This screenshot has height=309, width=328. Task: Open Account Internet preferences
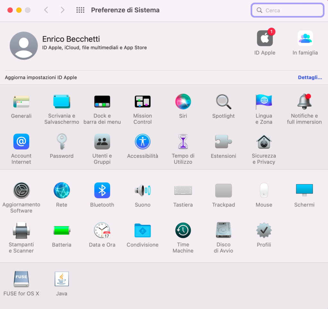click(21, 142)
